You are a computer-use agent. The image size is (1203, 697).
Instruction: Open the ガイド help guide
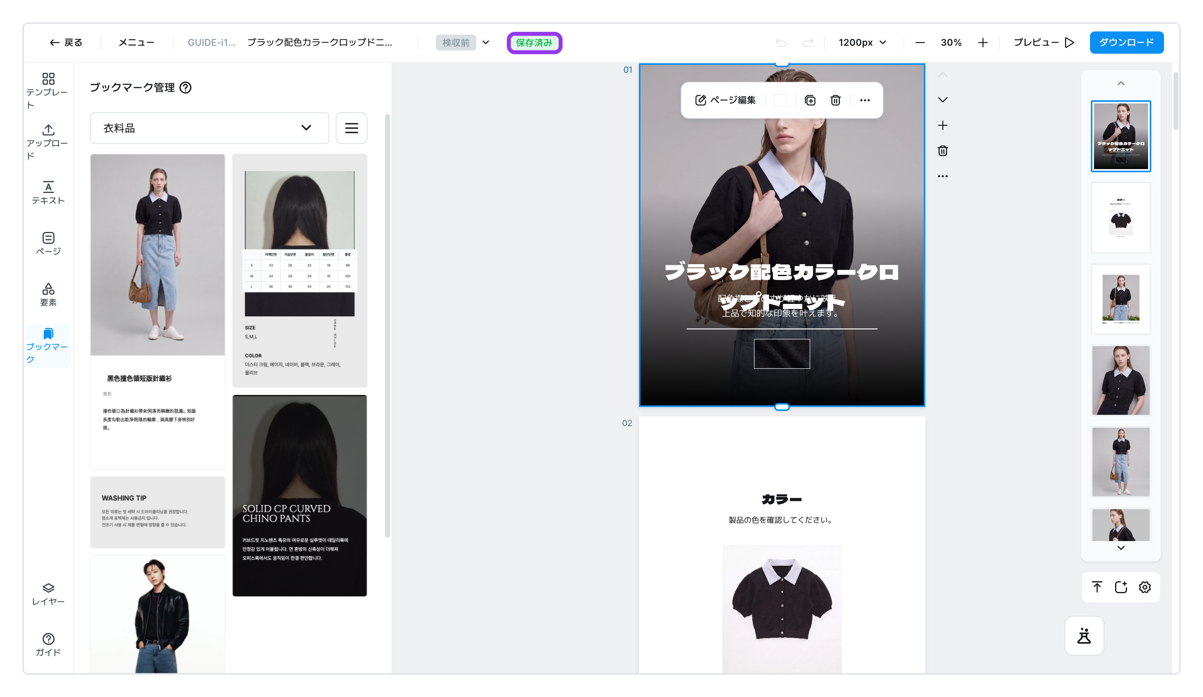click(x=48, y=644)
